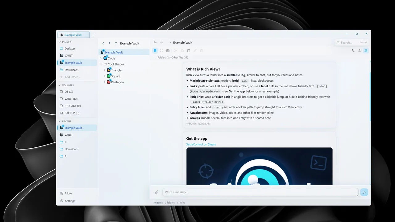Open recent Downloads entry
The image size is (395, 222).
(77, 149)
